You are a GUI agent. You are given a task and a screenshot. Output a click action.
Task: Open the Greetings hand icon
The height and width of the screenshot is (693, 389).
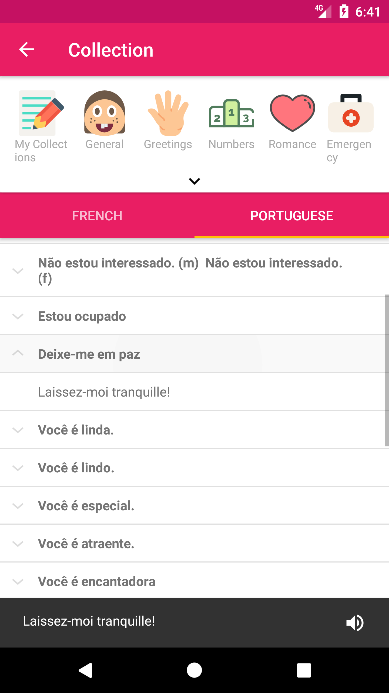pos(168,113)
